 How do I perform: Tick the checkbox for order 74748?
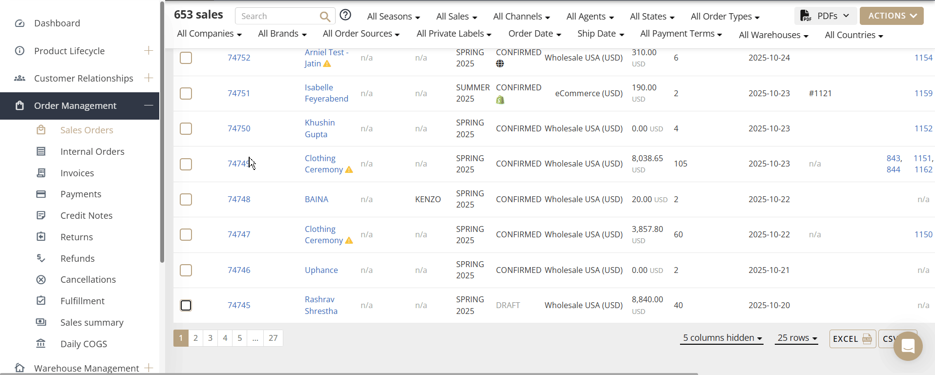coord(186,200)
